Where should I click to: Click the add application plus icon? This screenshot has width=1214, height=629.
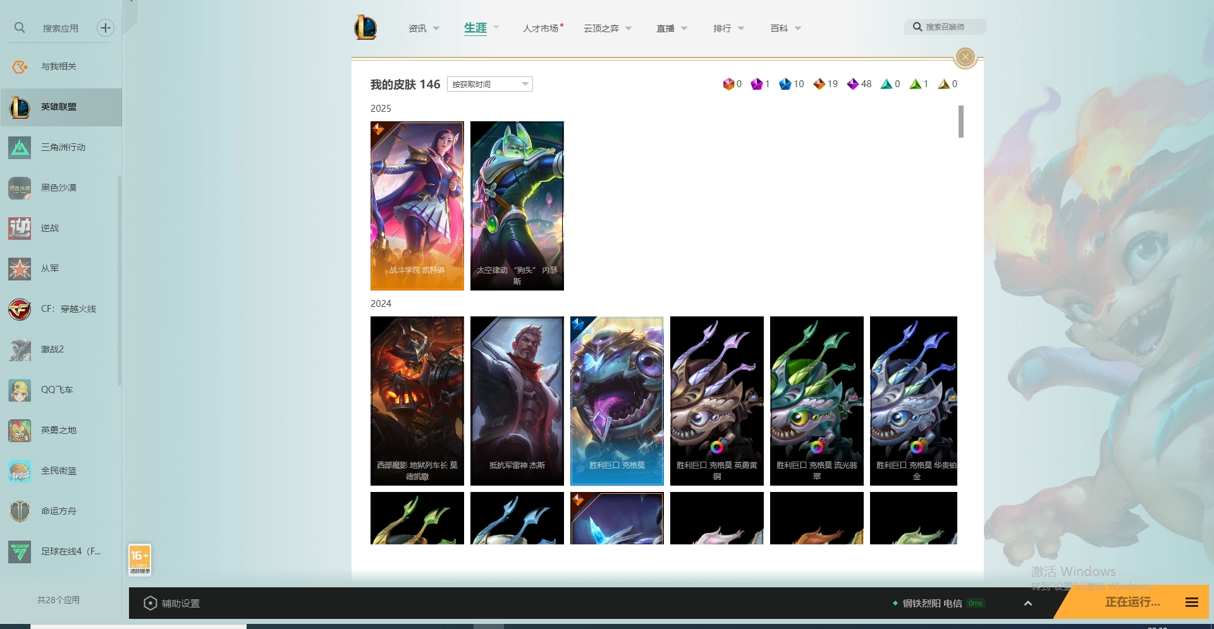[106, 28]
